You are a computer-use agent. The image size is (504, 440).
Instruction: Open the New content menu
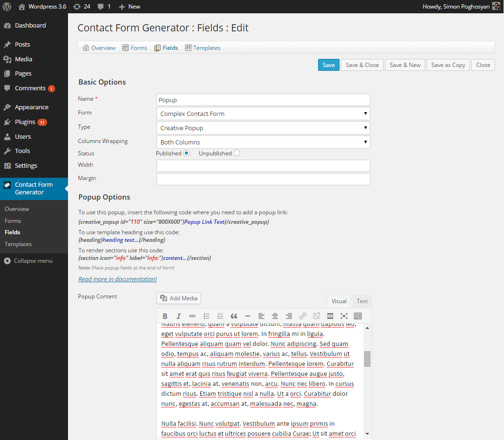pos(129,7)
